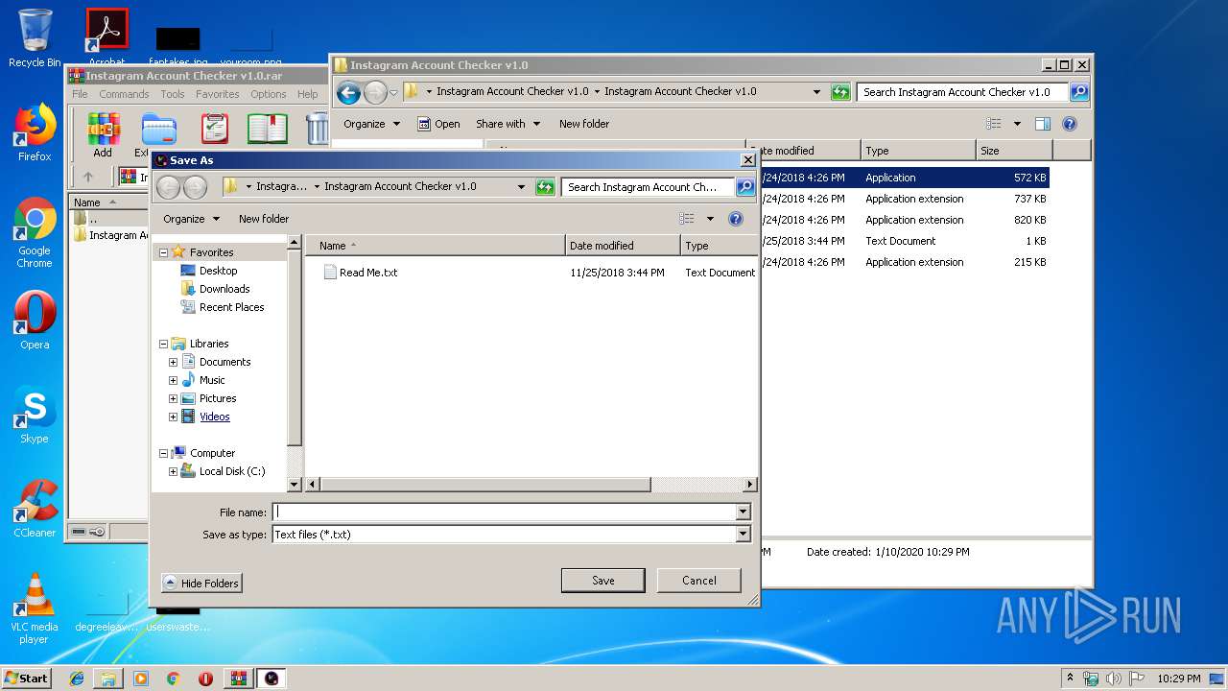Image resolution: width=1228 pixels, height=691 pixels.
Task: Change view icon in Save As toolbar
Action: [x=687, y=219]
